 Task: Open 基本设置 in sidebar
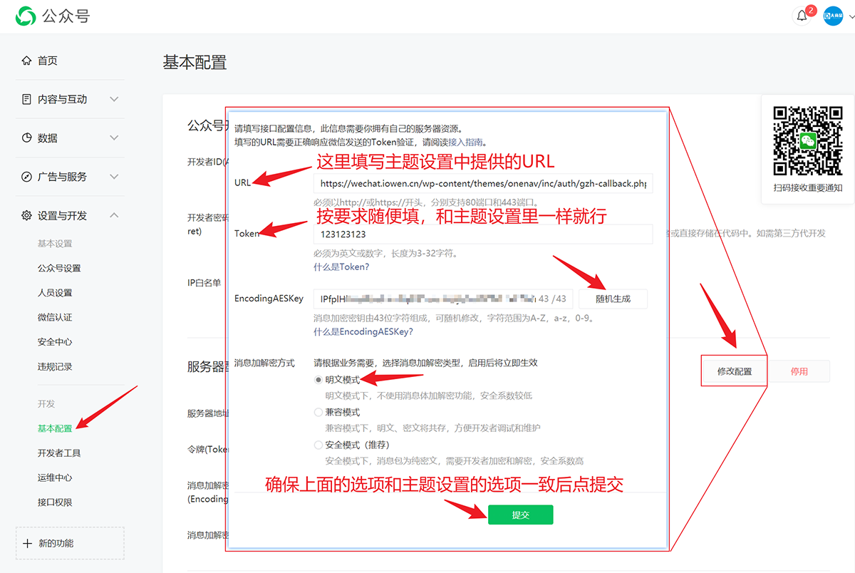point(55,244)
